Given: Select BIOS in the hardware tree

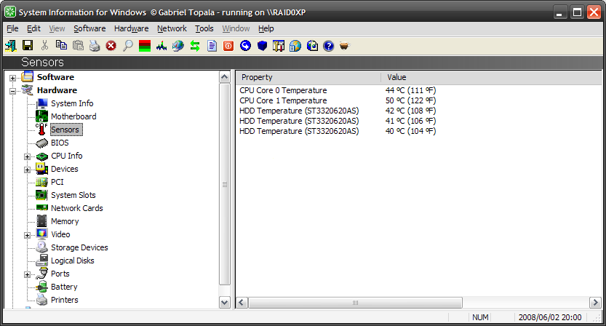Looking at the screenshot, I should click(60, 143).
